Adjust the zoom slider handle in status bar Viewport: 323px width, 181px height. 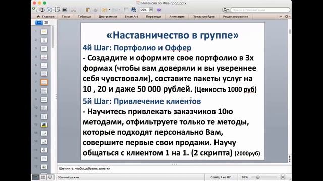tap(258, 177)
